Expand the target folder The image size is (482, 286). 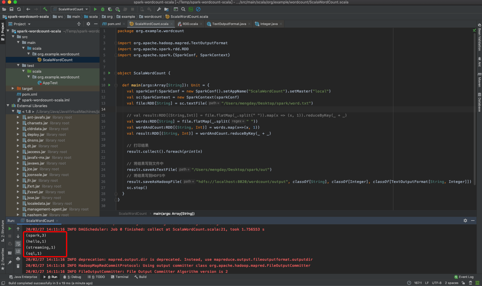[x=13, y=88]
